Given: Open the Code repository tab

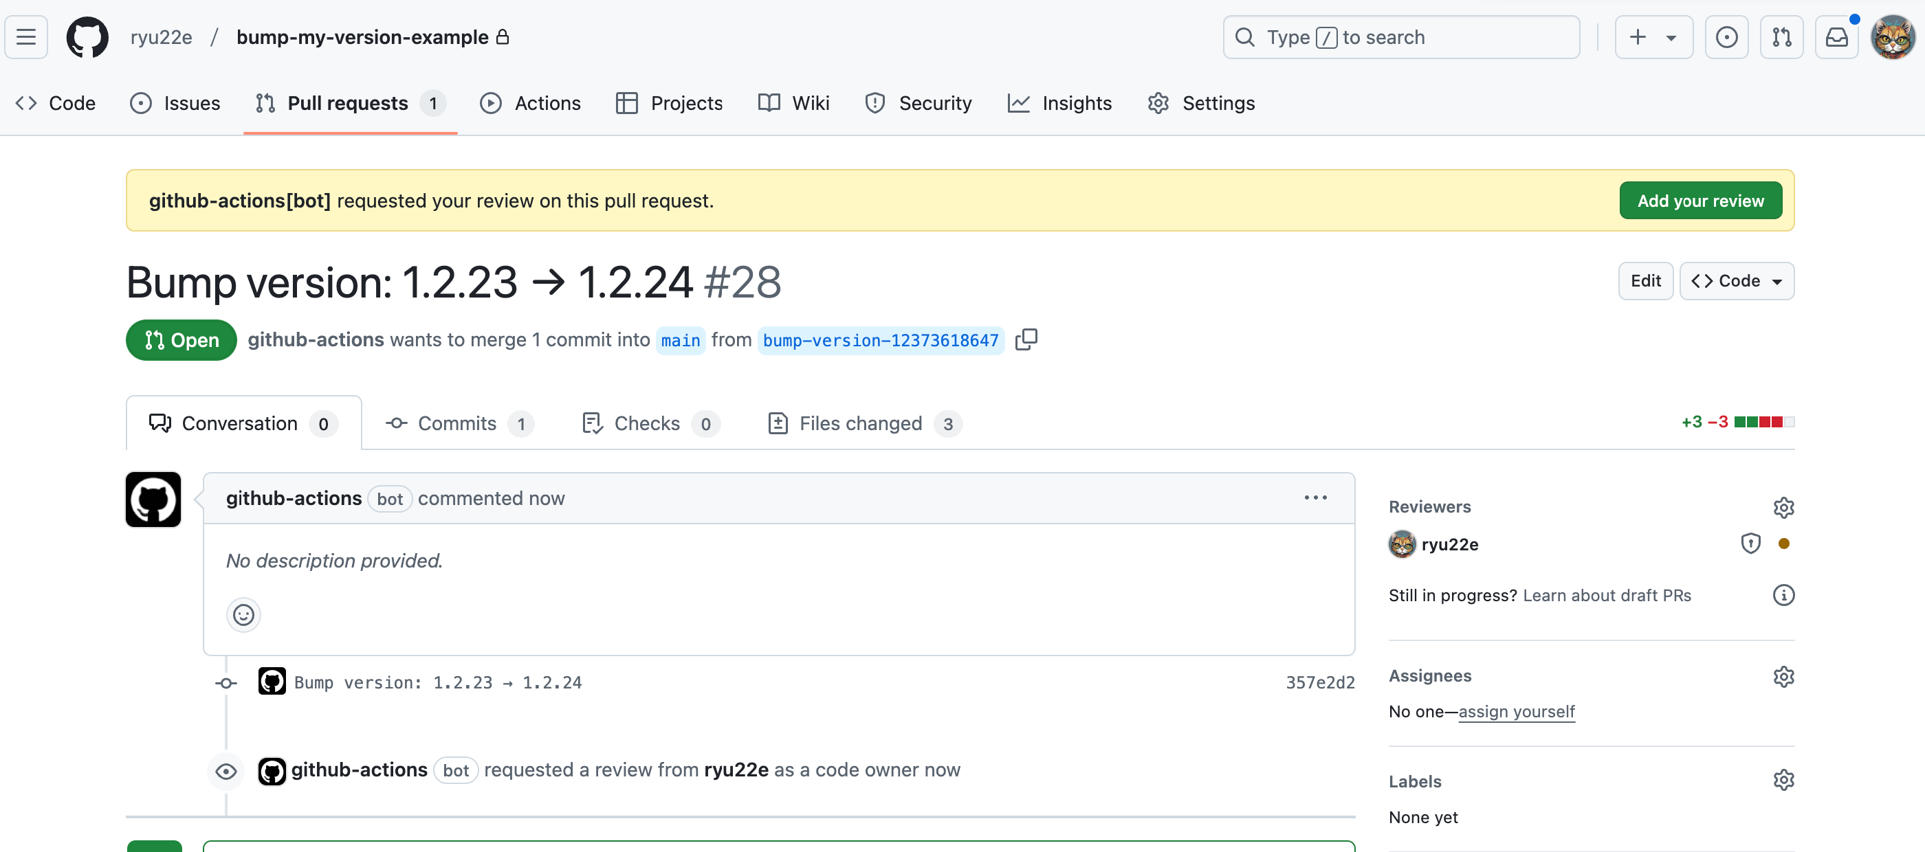Looking at the screenshot, I should pos(56,103).
